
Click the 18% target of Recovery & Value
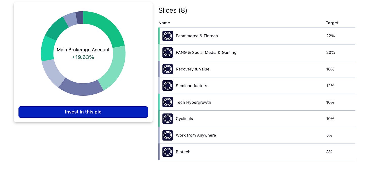coord(330,69)
